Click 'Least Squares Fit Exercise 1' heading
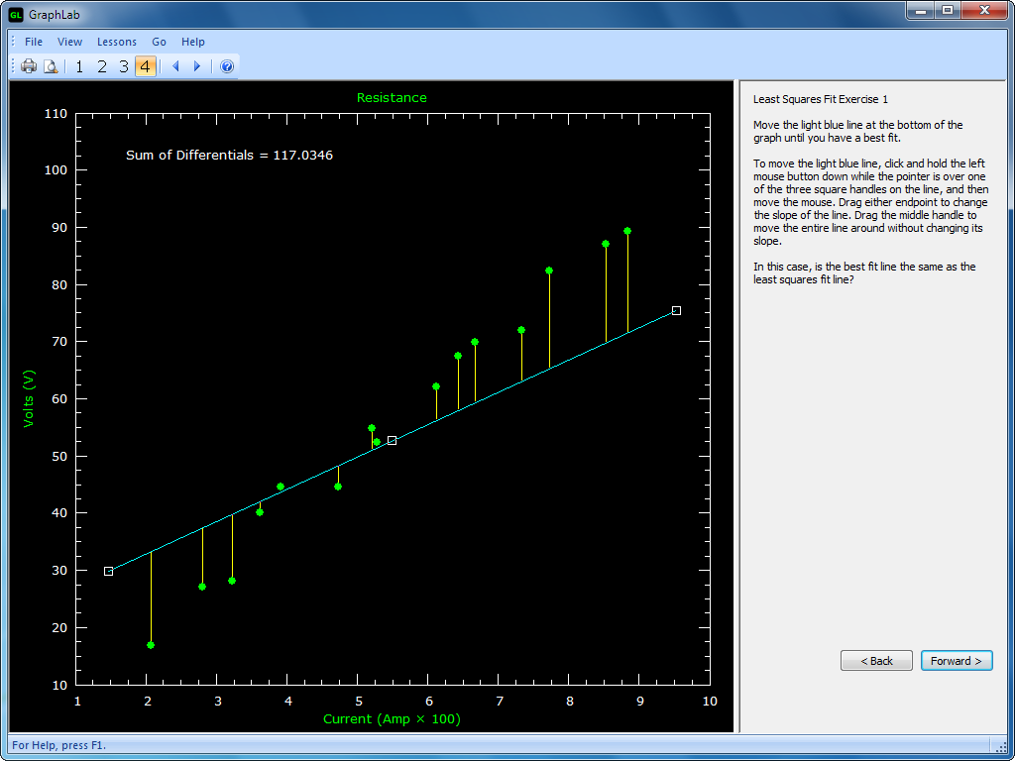Image resolution: width=1015 pixels, height=761 pixels. 821,99
